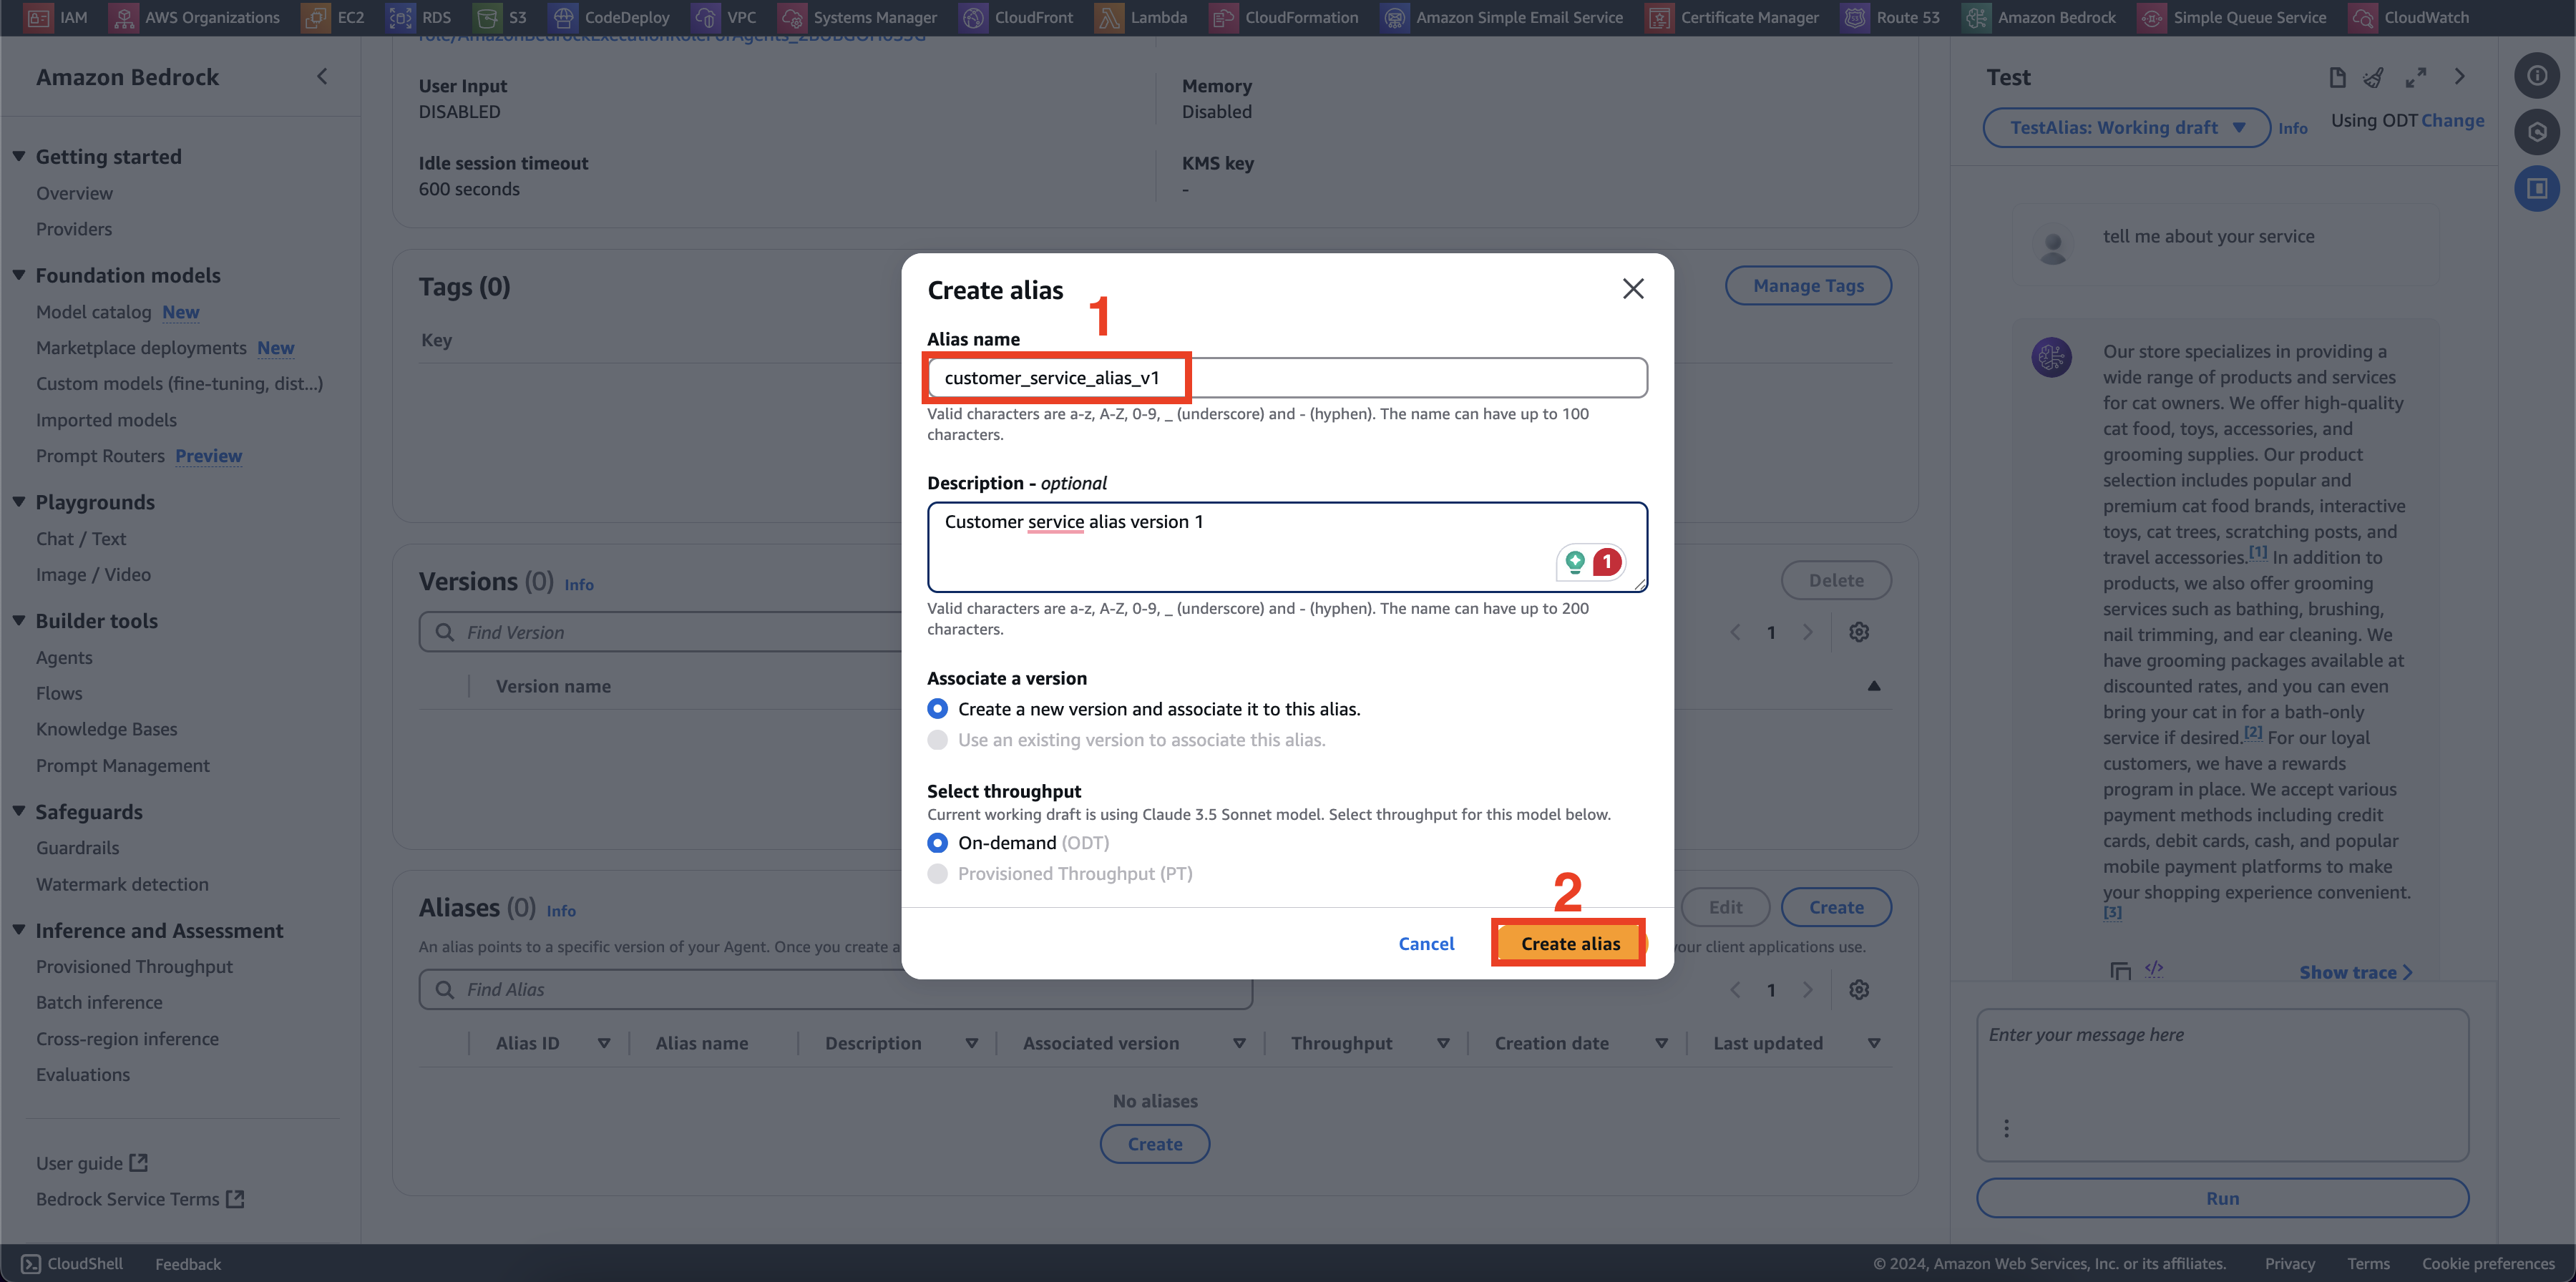Viewport: 2576px width, 1282px height.
Task: Click alias name input field
Action: click(1287, 378)
